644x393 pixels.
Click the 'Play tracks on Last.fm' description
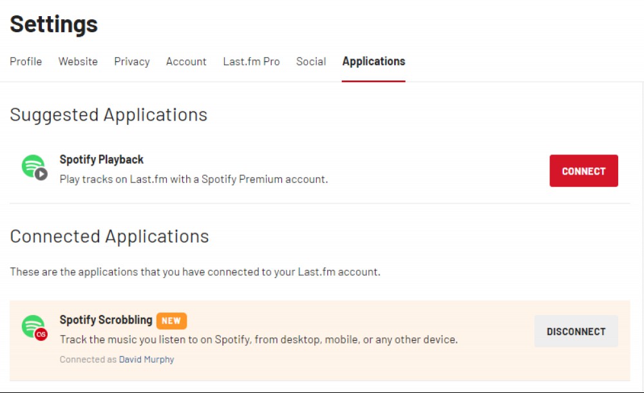[x=194, y=179]
